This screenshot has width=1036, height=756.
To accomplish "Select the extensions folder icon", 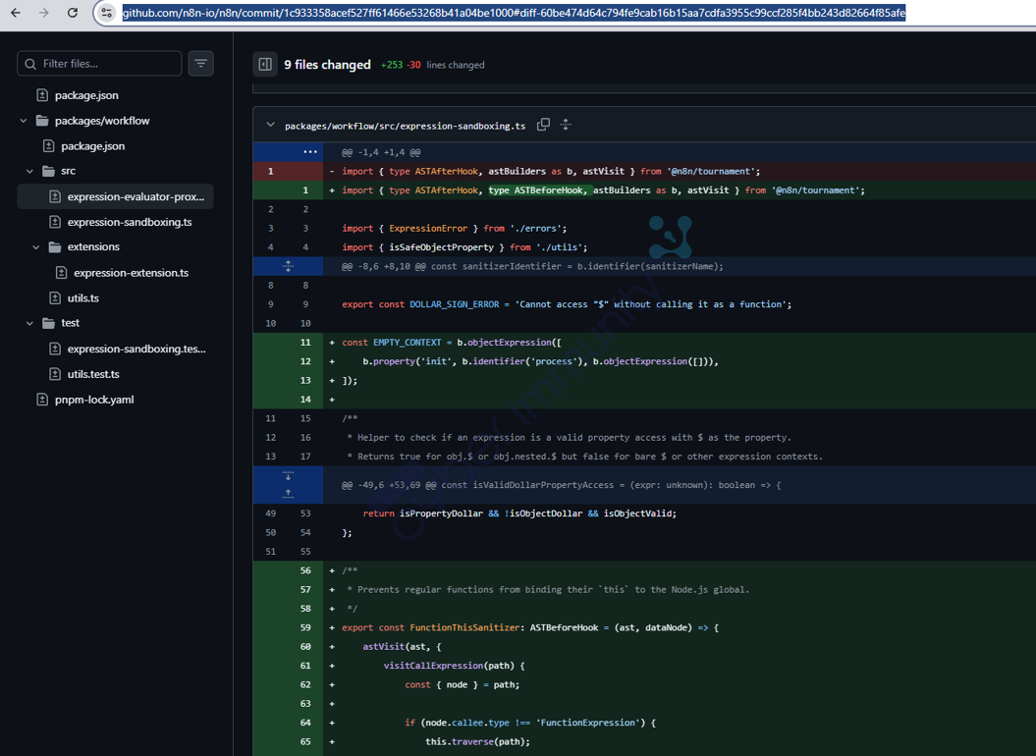I will tap(55, 246).
